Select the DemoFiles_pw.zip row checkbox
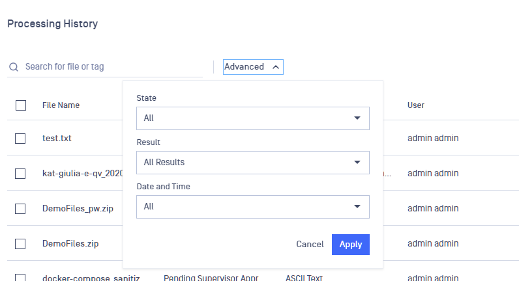The height and width of the screenshot is (281, 519). [x=20, y=209]
